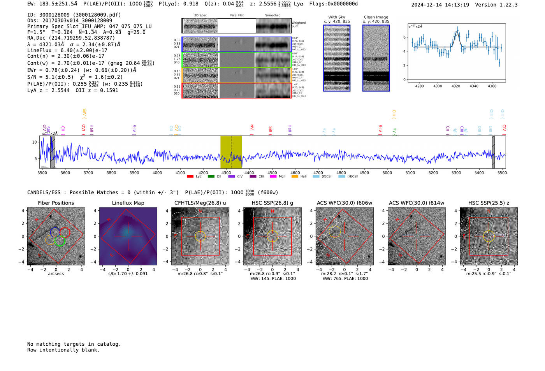Click the EWr = 0.78(±0.24) line

pos(82,70)
